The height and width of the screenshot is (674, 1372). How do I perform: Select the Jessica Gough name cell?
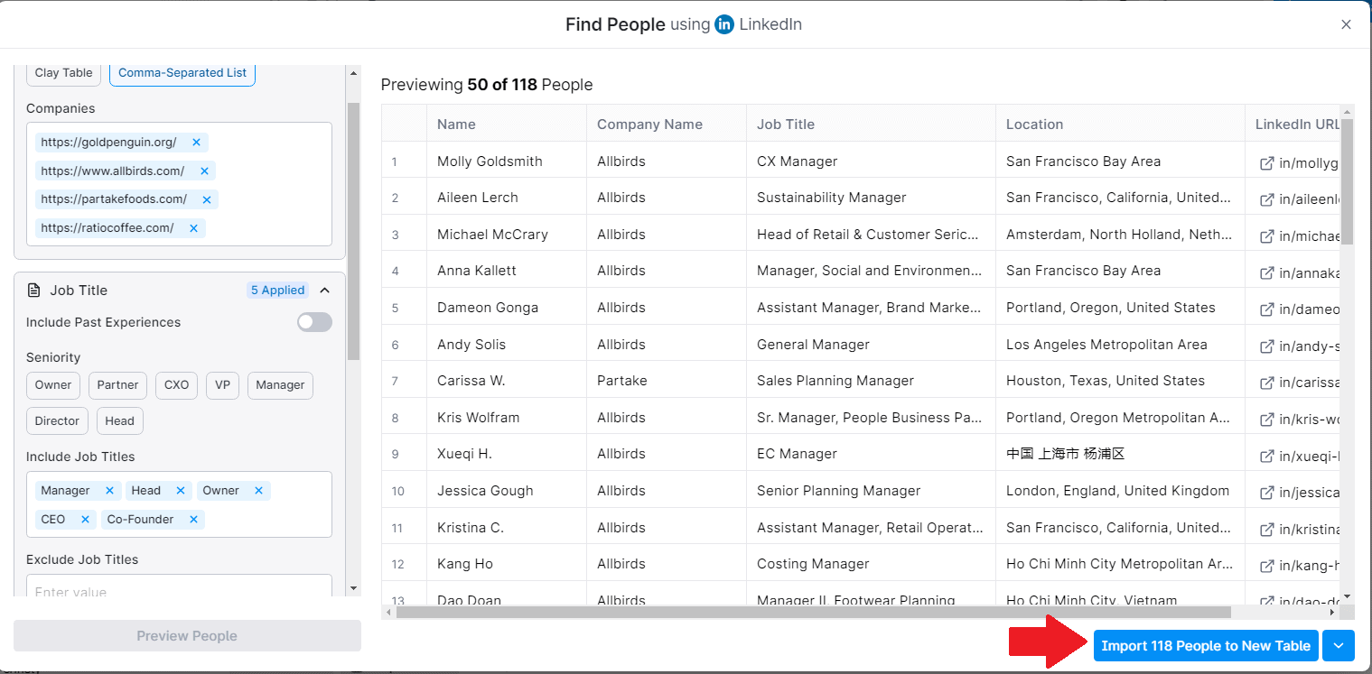[507, 491]
